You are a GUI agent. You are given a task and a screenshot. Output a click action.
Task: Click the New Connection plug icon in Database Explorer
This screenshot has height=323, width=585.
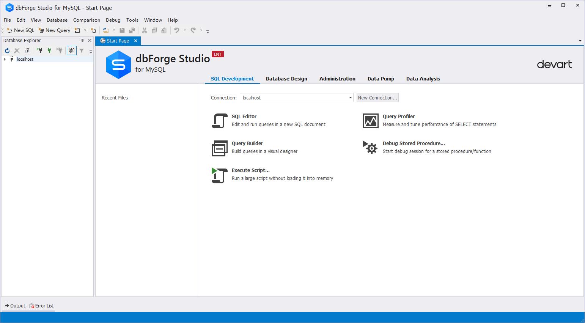pos(39,50)
